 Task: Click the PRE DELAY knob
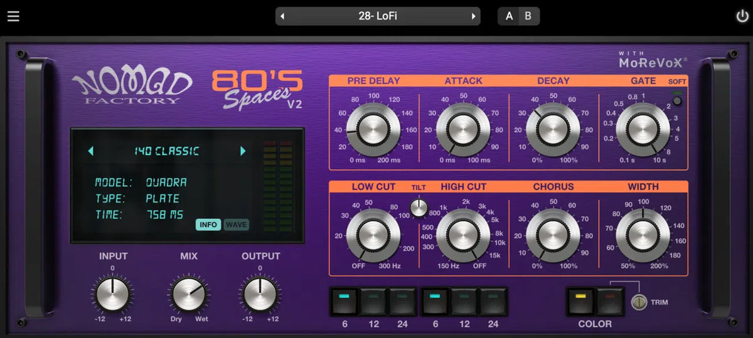tap(375, 130)
